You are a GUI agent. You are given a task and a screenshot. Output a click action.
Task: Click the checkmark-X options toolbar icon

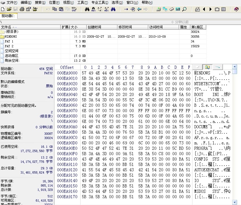(197, 9)
